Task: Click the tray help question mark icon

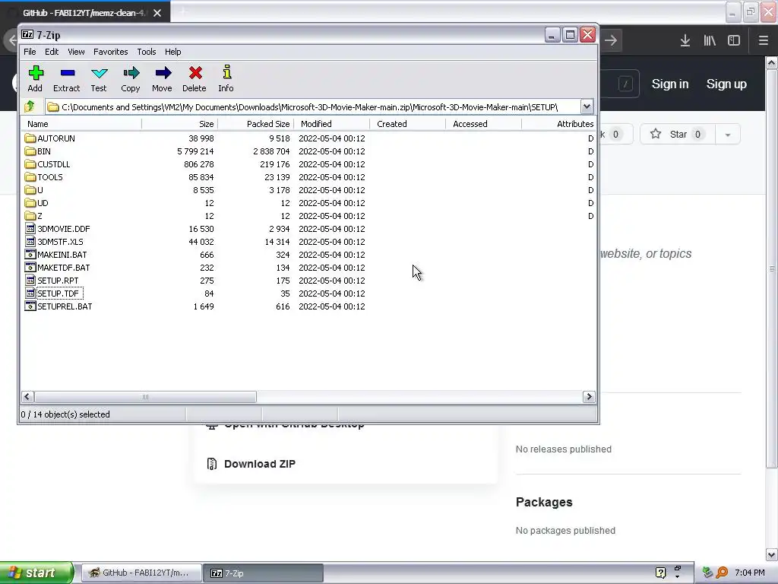Action: (660, 573)
